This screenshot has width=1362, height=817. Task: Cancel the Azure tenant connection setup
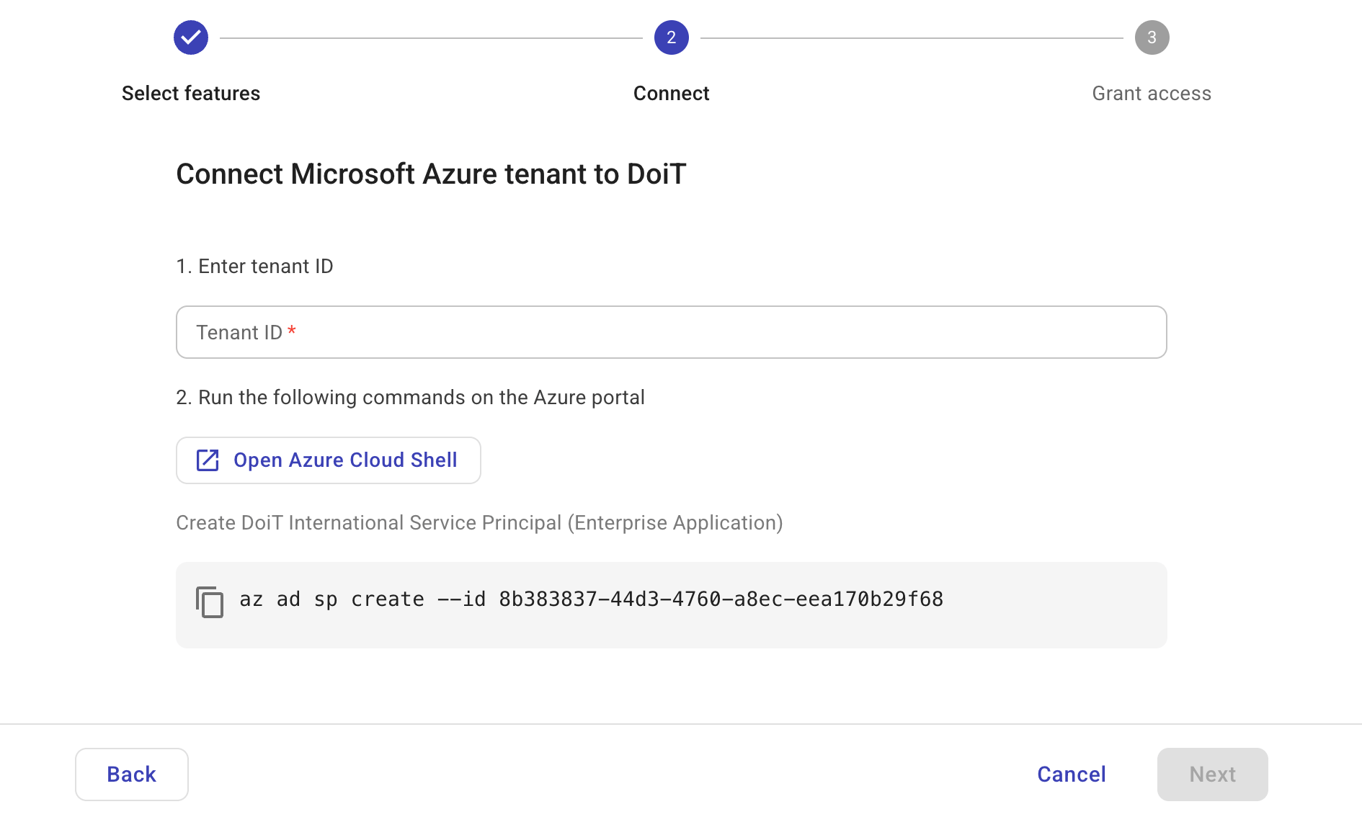[x=1071, y=774]
